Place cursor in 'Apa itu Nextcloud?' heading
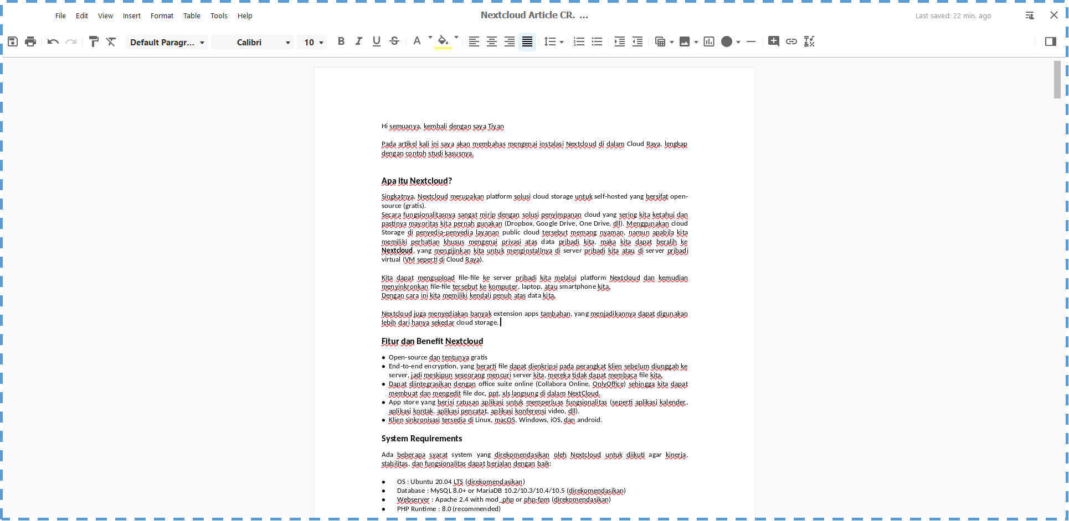Image resolution: width=1069 pixels, height=521 pixels. click(x=417, y=181)
